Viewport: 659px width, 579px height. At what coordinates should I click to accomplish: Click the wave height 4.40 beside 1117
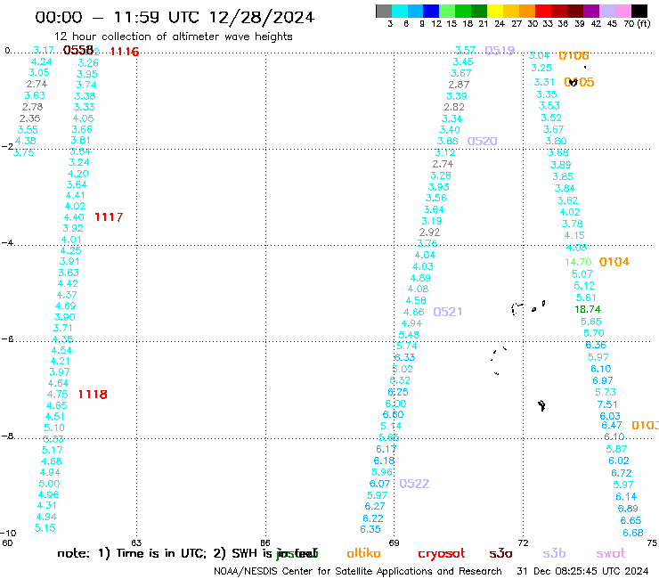pyautogui.click(x=74, y=217)
